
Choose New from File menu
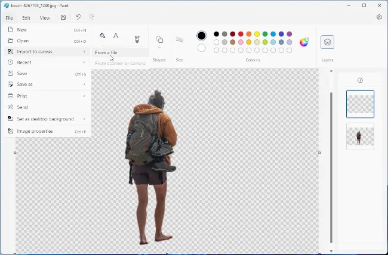47,30
